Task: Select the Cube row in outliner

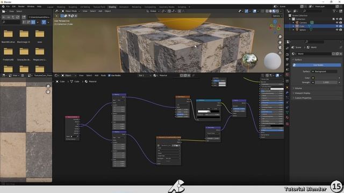Action: [x=313, y=26]
